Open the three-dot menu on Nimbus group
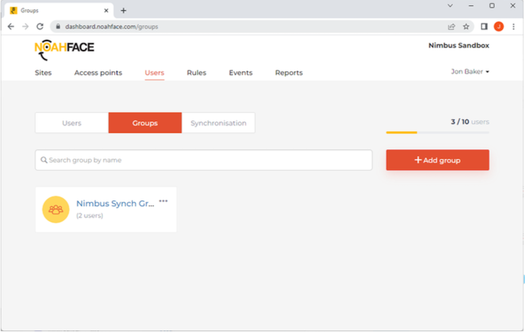525x332 pixels. (164, 201)
